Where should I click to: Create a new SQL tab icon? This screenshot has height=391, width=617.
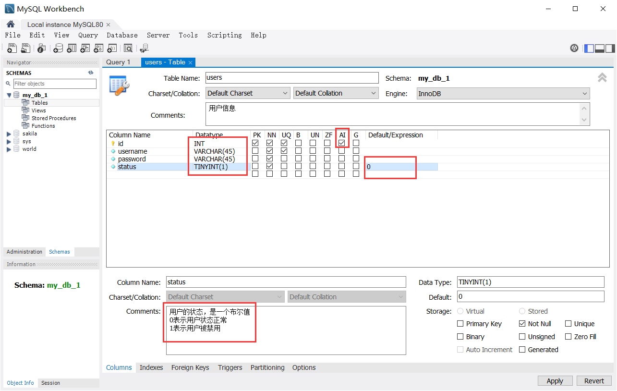click(x=12, y=48)
